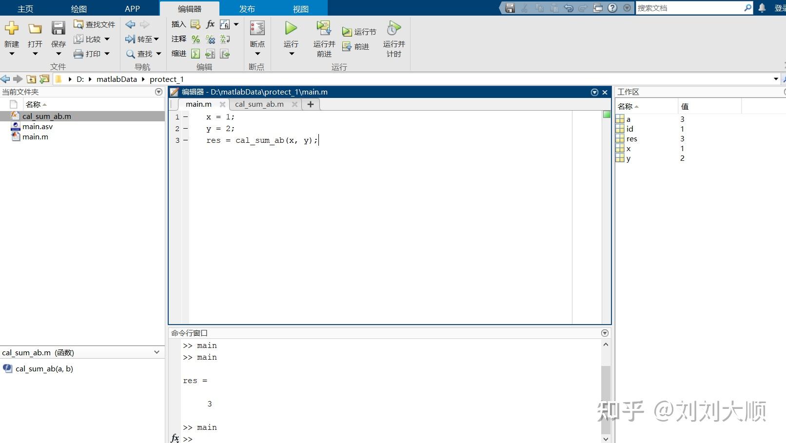Click the command window scrollbar
Image resolution: width=786 pixels, height=443 pixels.
606,390
